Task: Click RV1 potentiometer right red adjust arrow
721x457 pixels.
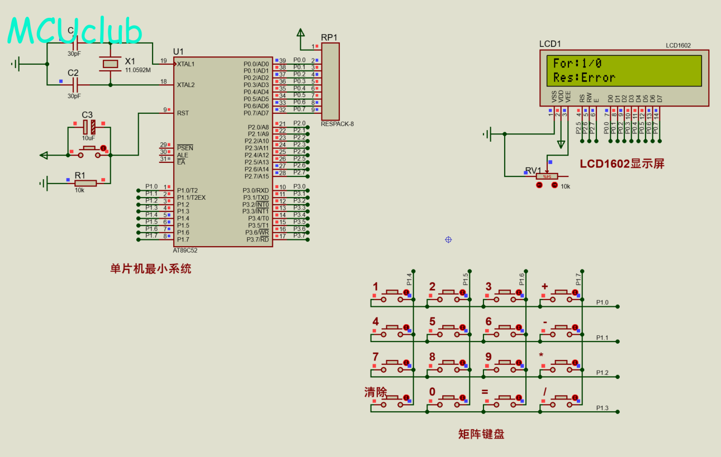Action: (554, 185)
